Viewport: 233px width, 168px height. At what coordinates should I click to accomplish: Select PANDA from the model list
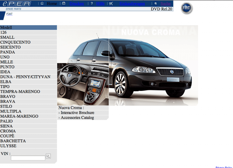coord(8,52)
